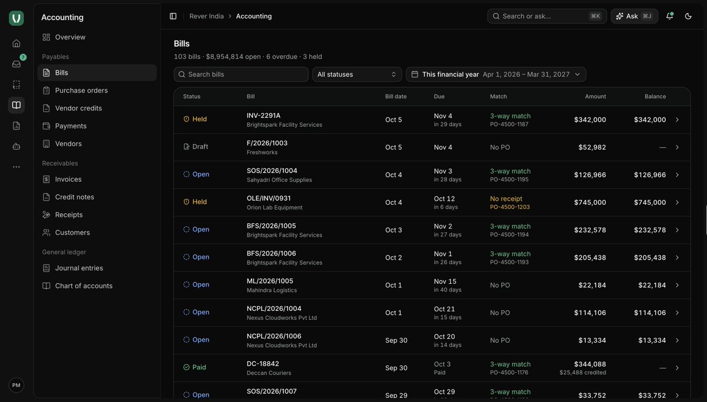Open the document chart icon in left rail

(16, 125)
